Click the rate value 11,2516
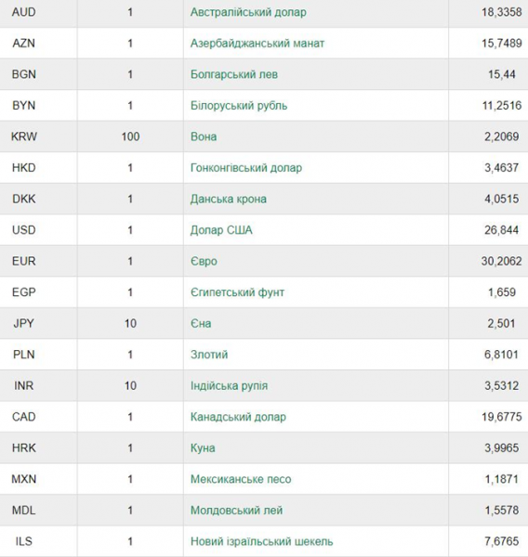 coord(501,106)
